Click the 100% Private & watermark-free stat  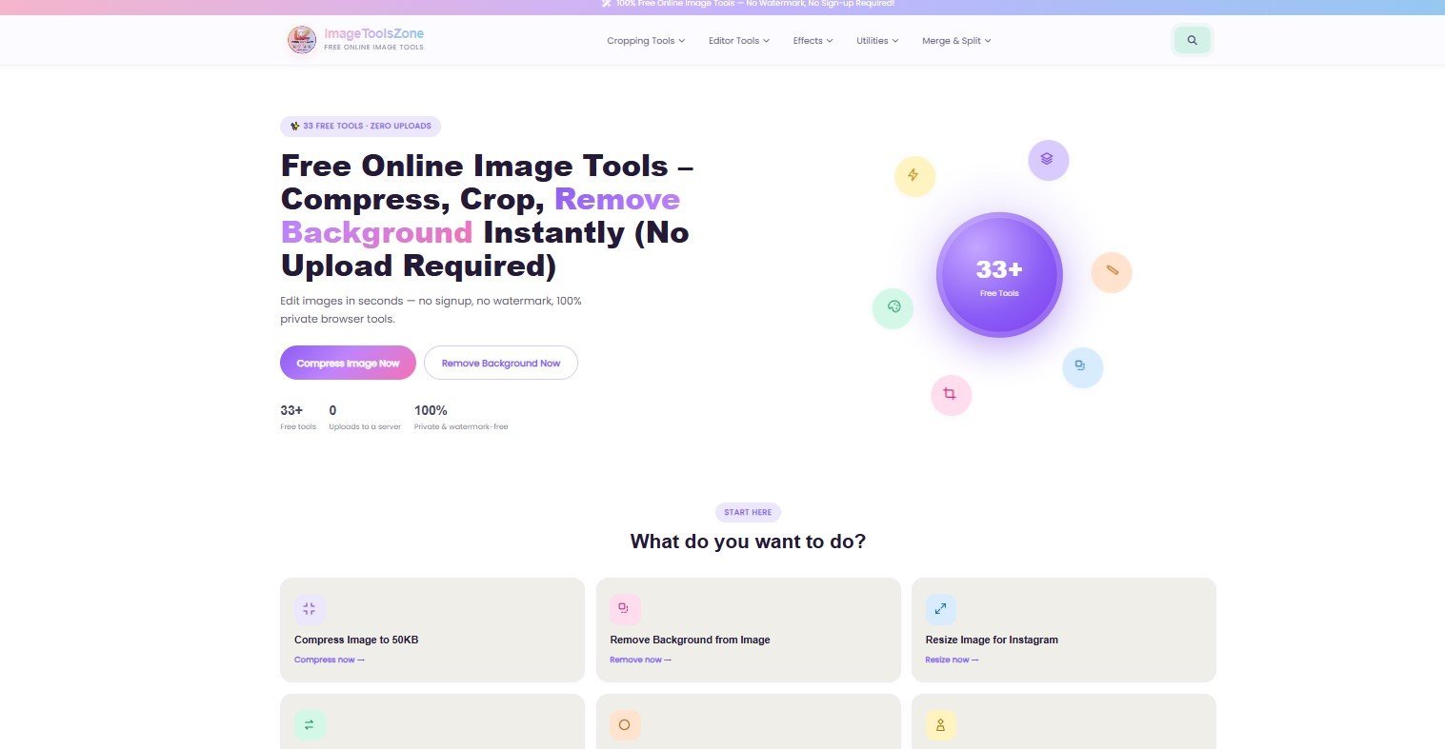point(461,417)
